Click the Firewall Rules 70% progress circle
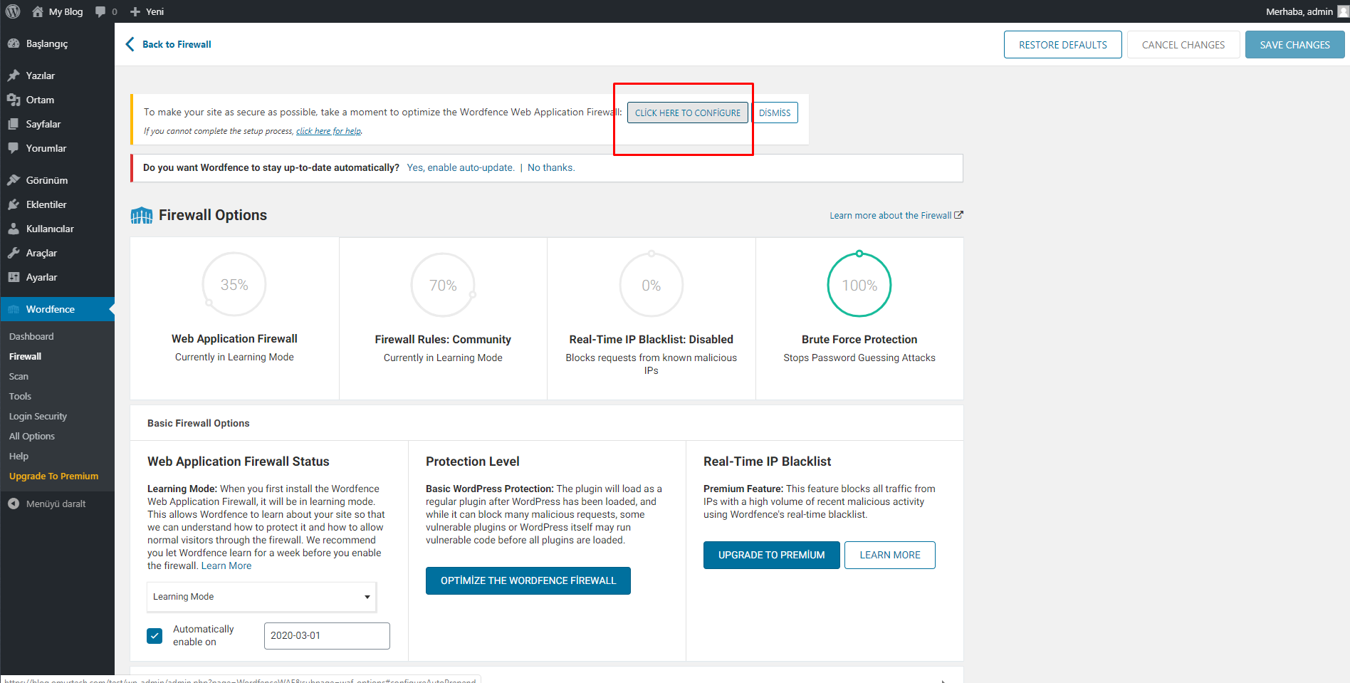1350x683 pixels. [x=443, y=285]
